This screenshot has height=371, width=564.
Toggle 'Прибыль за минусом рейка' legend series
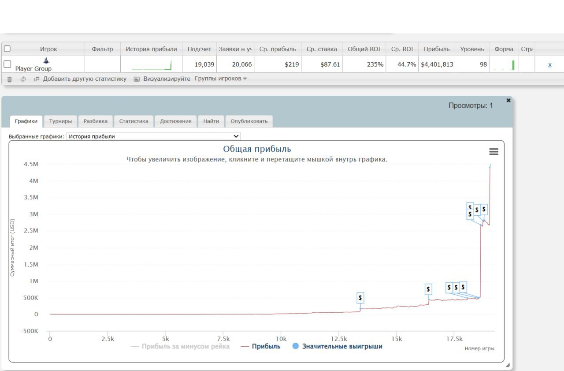click(x=180, y=346)
